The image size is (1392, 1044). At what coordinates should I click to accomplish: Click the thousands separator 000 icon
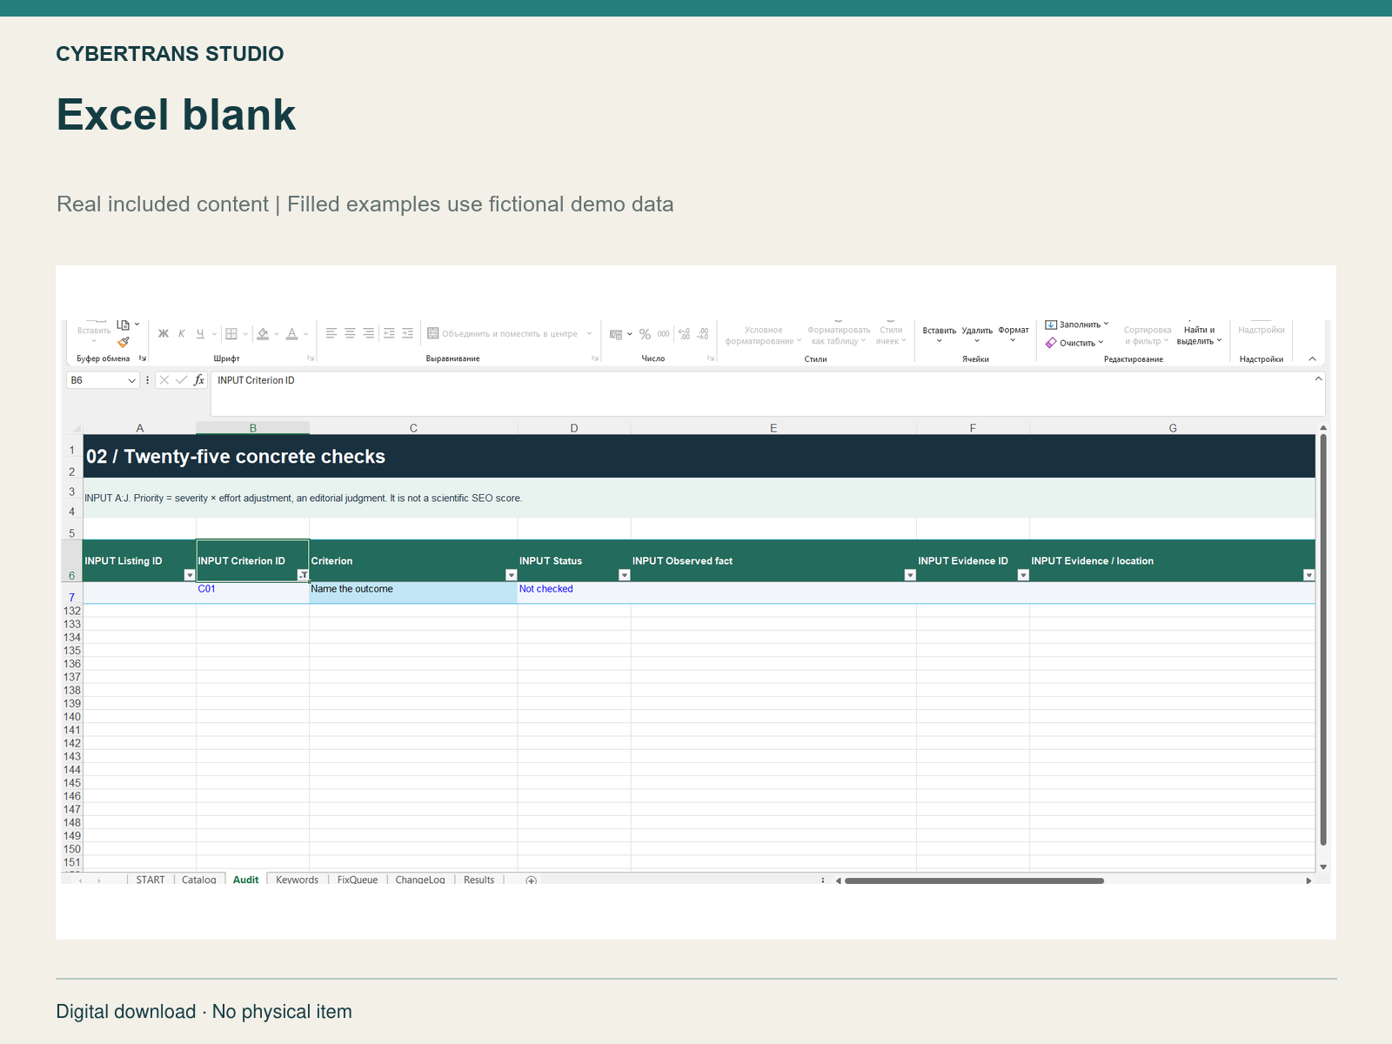point(664,334)
